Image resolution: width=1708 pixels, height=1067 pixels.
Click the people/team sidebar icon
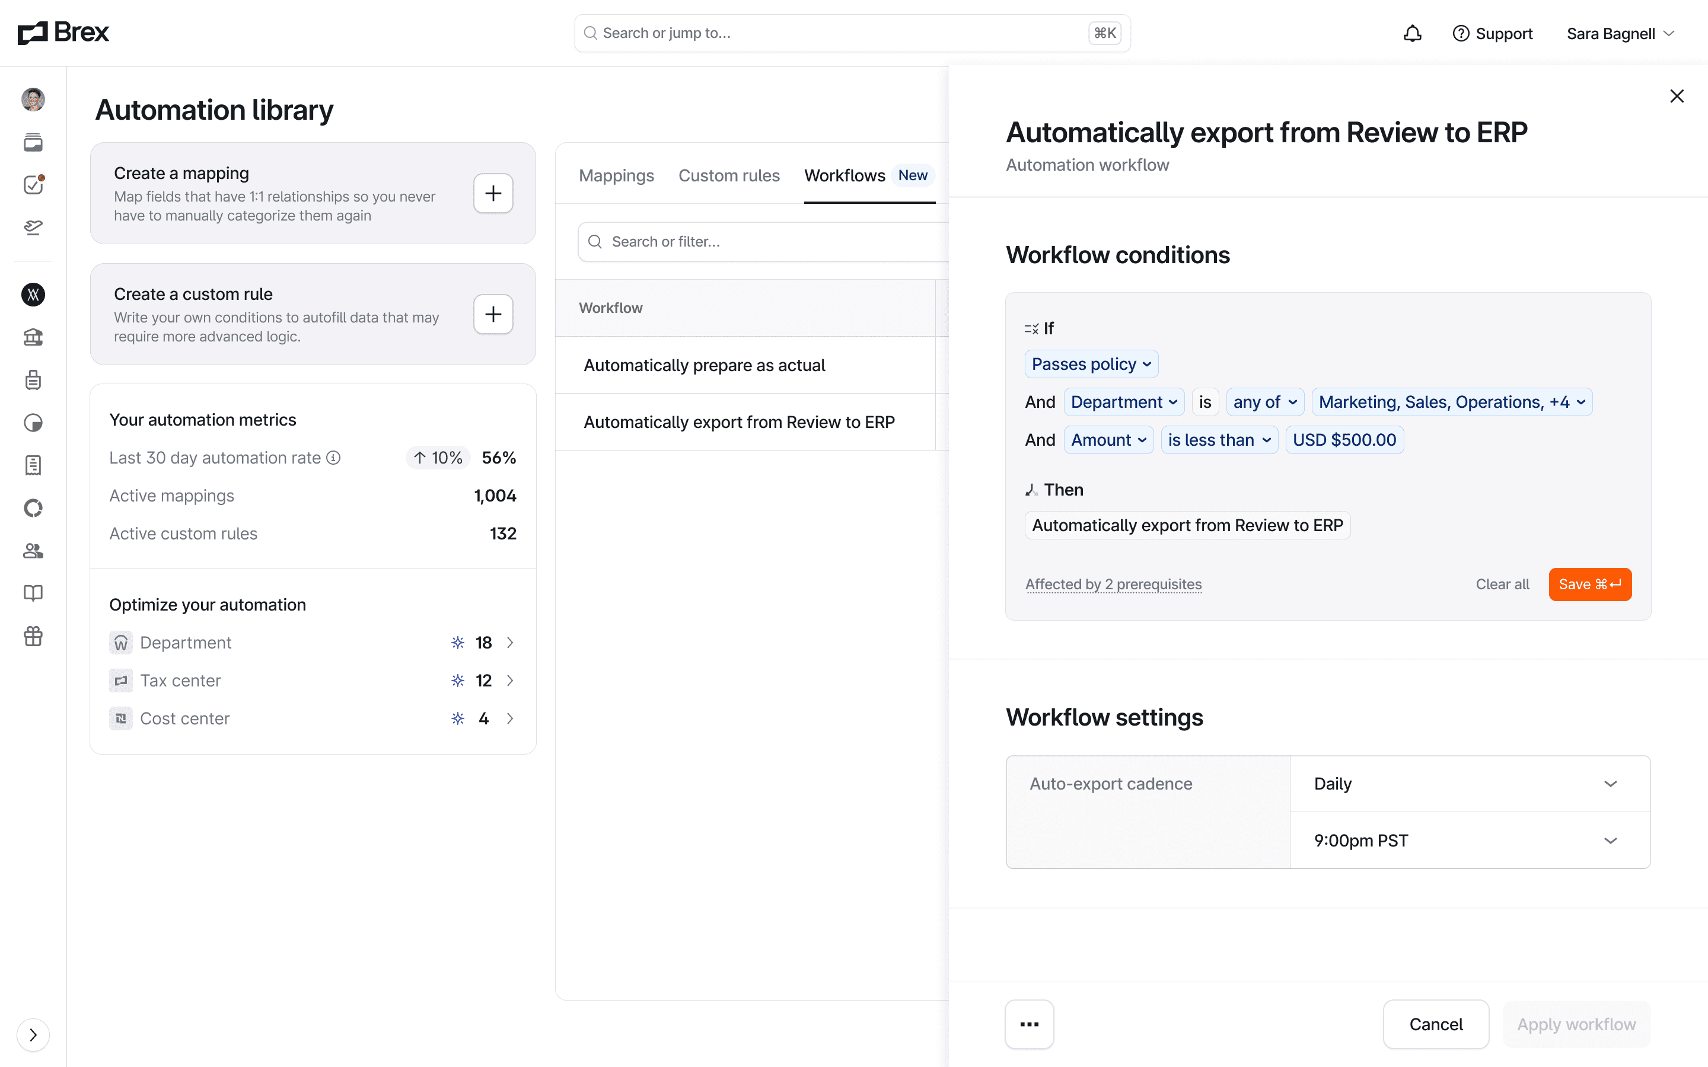[x=33, y=551]
